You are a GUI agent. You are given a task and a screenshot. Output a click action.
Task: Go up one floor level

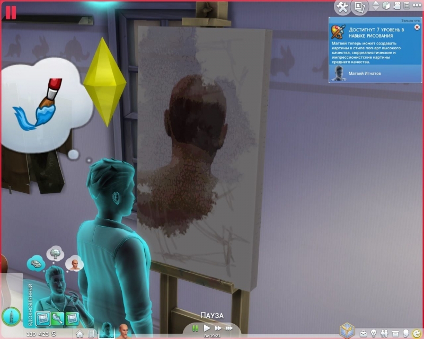[376, 3]
